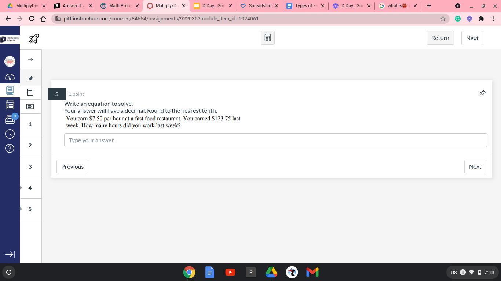
Task: Expand Canvas global navigation menu
Action: (10, 254)
